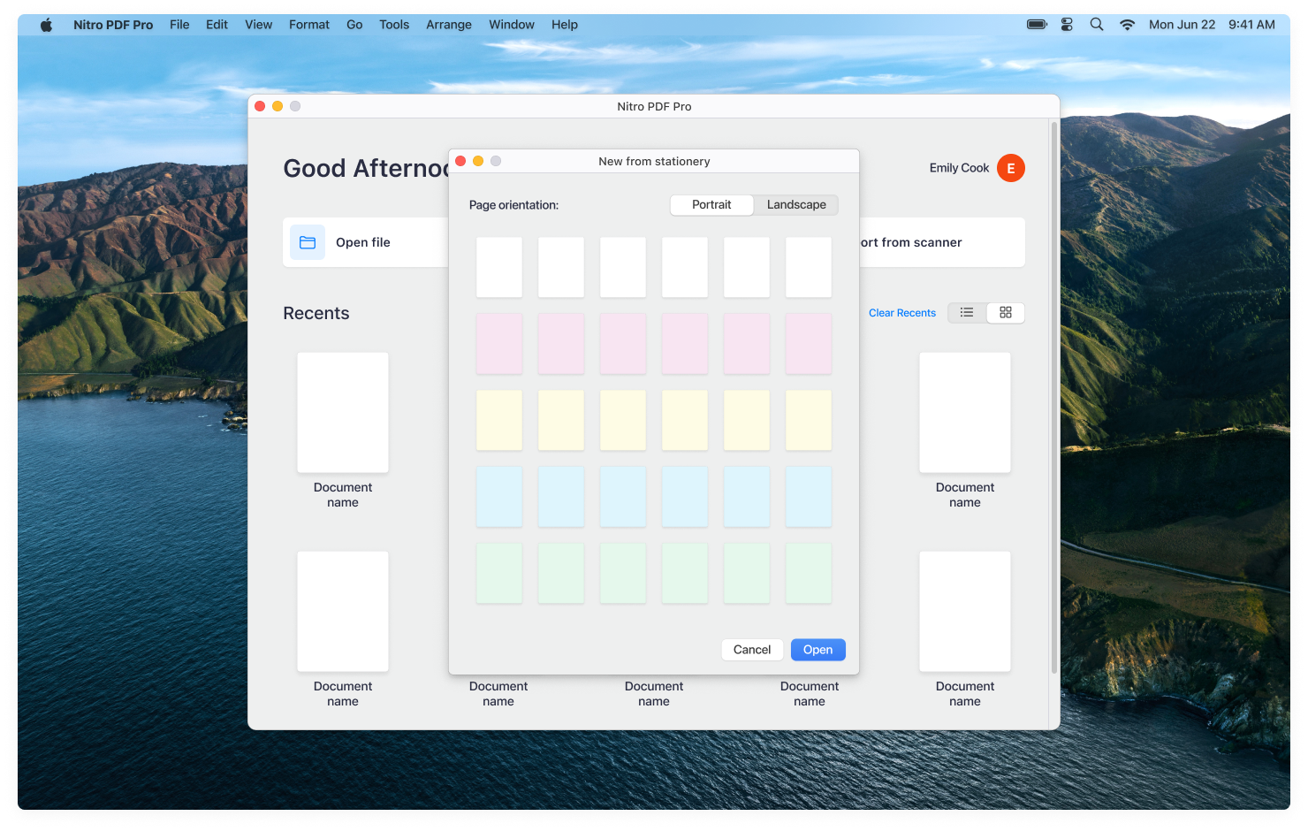Image resolution: width=1308 pixels, height=831 pixels.
Task: Check the battery status icon
Action: pos(1035,24)
